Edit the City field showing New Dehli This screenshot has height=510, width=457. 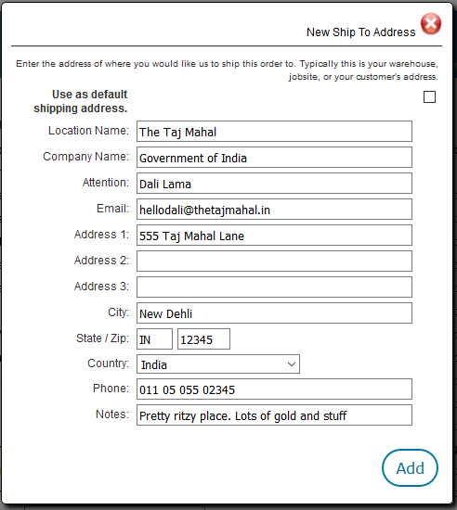[274, 313]
